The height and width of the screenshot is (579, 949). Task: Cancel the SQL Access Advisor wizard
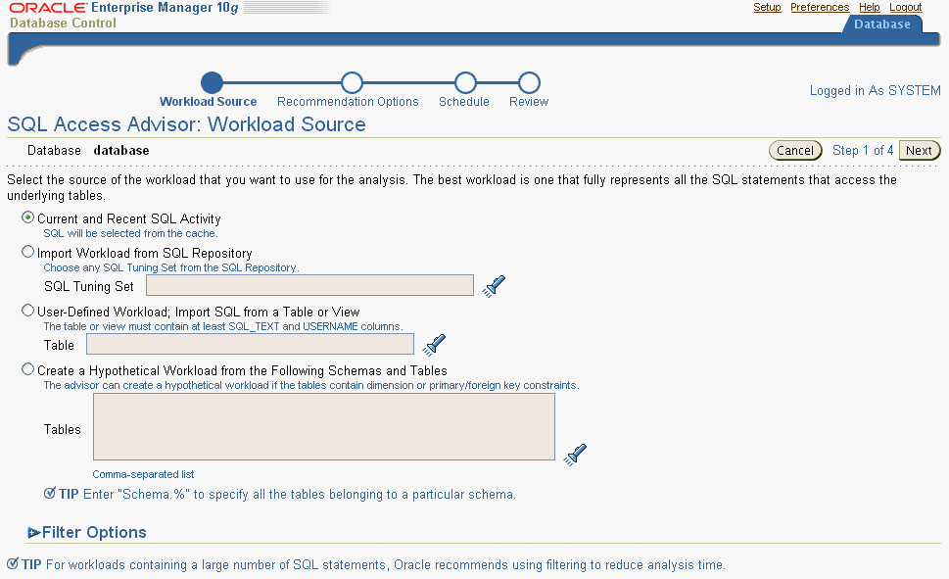coord(795,150)
